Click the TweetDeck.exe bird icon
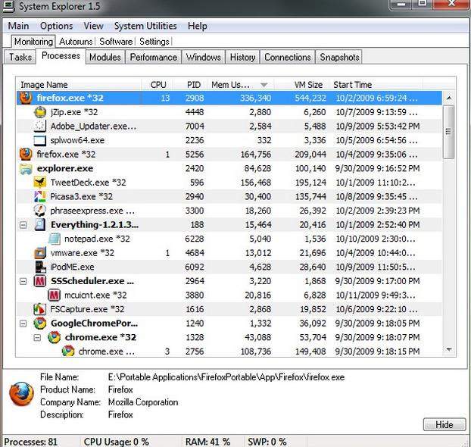The width and height of the screenshot is (471, 447). (40, 183)
